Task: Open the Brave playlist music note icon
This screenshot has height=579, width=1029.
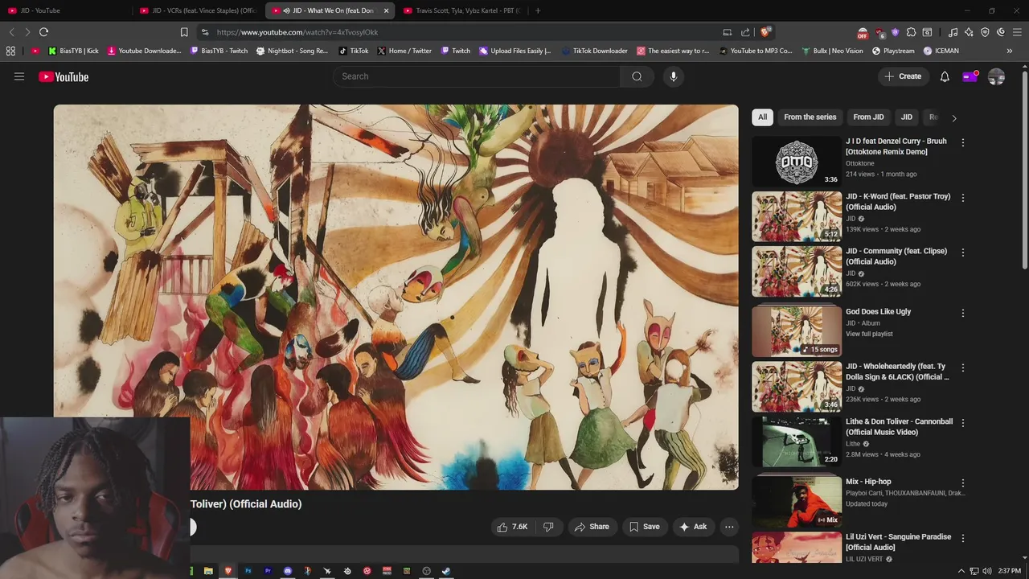Action: (x=953, y=32)
